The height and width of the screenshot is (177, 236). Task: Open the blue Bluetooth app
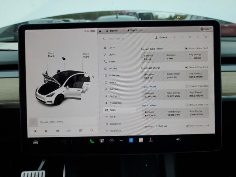131,140
